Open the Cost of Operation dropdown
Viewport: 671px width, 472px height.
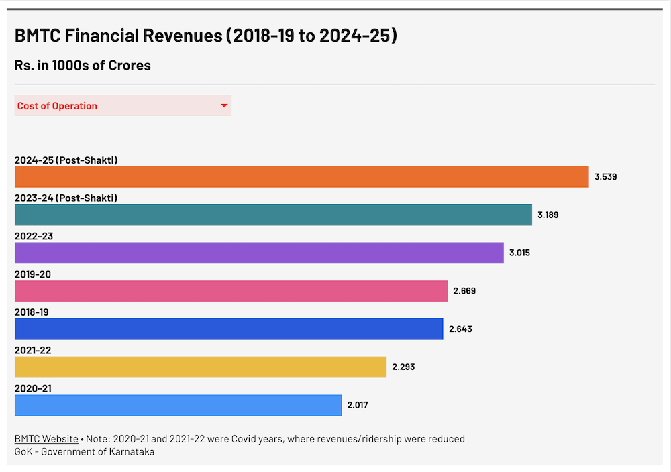click(123, 106)
